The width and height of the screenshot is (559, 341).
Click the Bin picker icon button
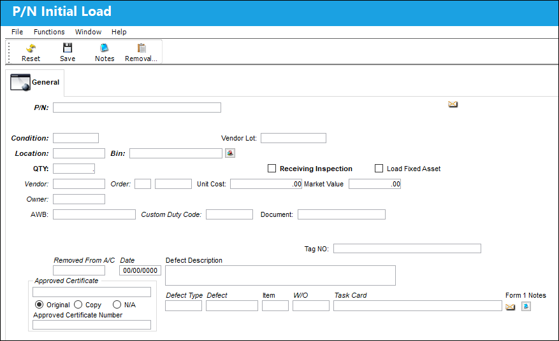tap(230, 153)
